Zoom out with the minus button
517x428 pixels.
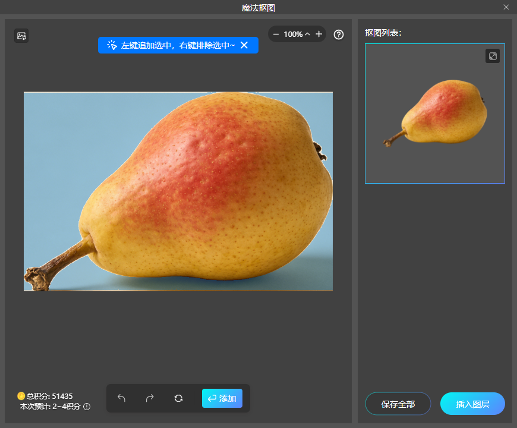coord(276,34)
